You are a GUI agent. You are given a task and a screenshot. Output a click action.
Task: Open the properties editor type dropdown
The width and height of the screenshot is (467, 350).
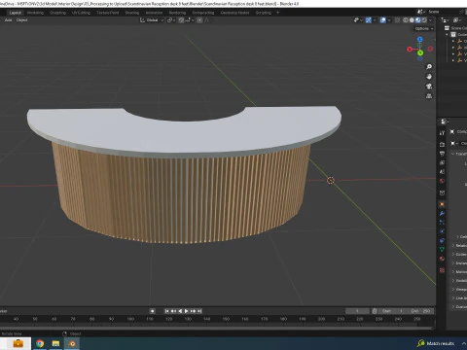click(445, 122)
